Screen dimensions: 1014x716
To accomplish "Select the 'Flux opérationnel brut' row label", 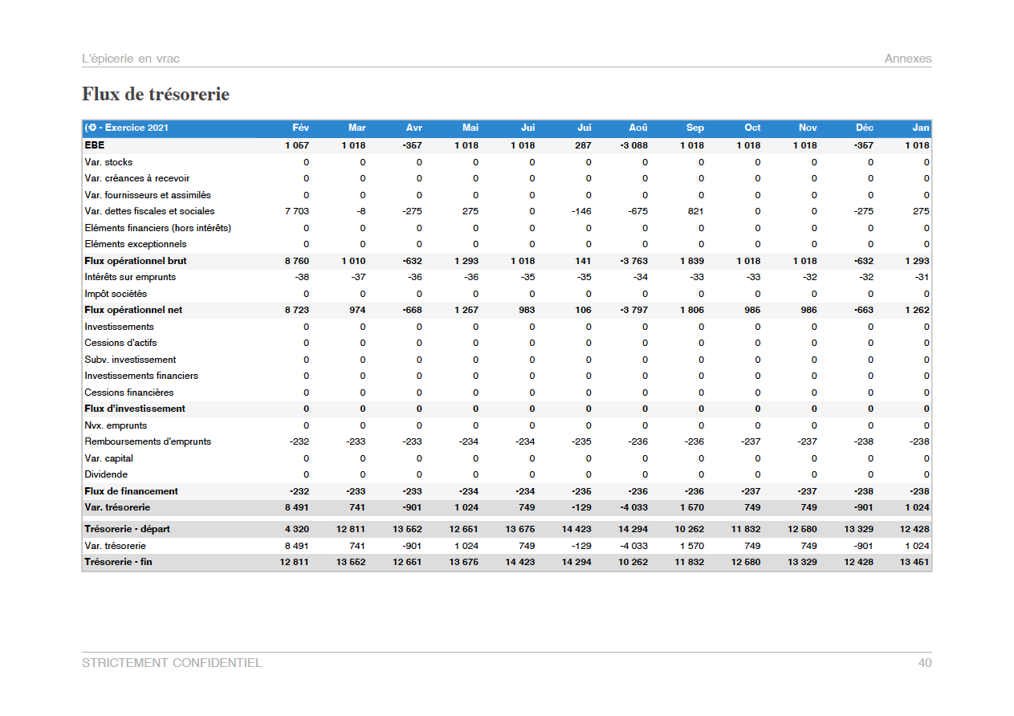I will click(x=135, y=261).
